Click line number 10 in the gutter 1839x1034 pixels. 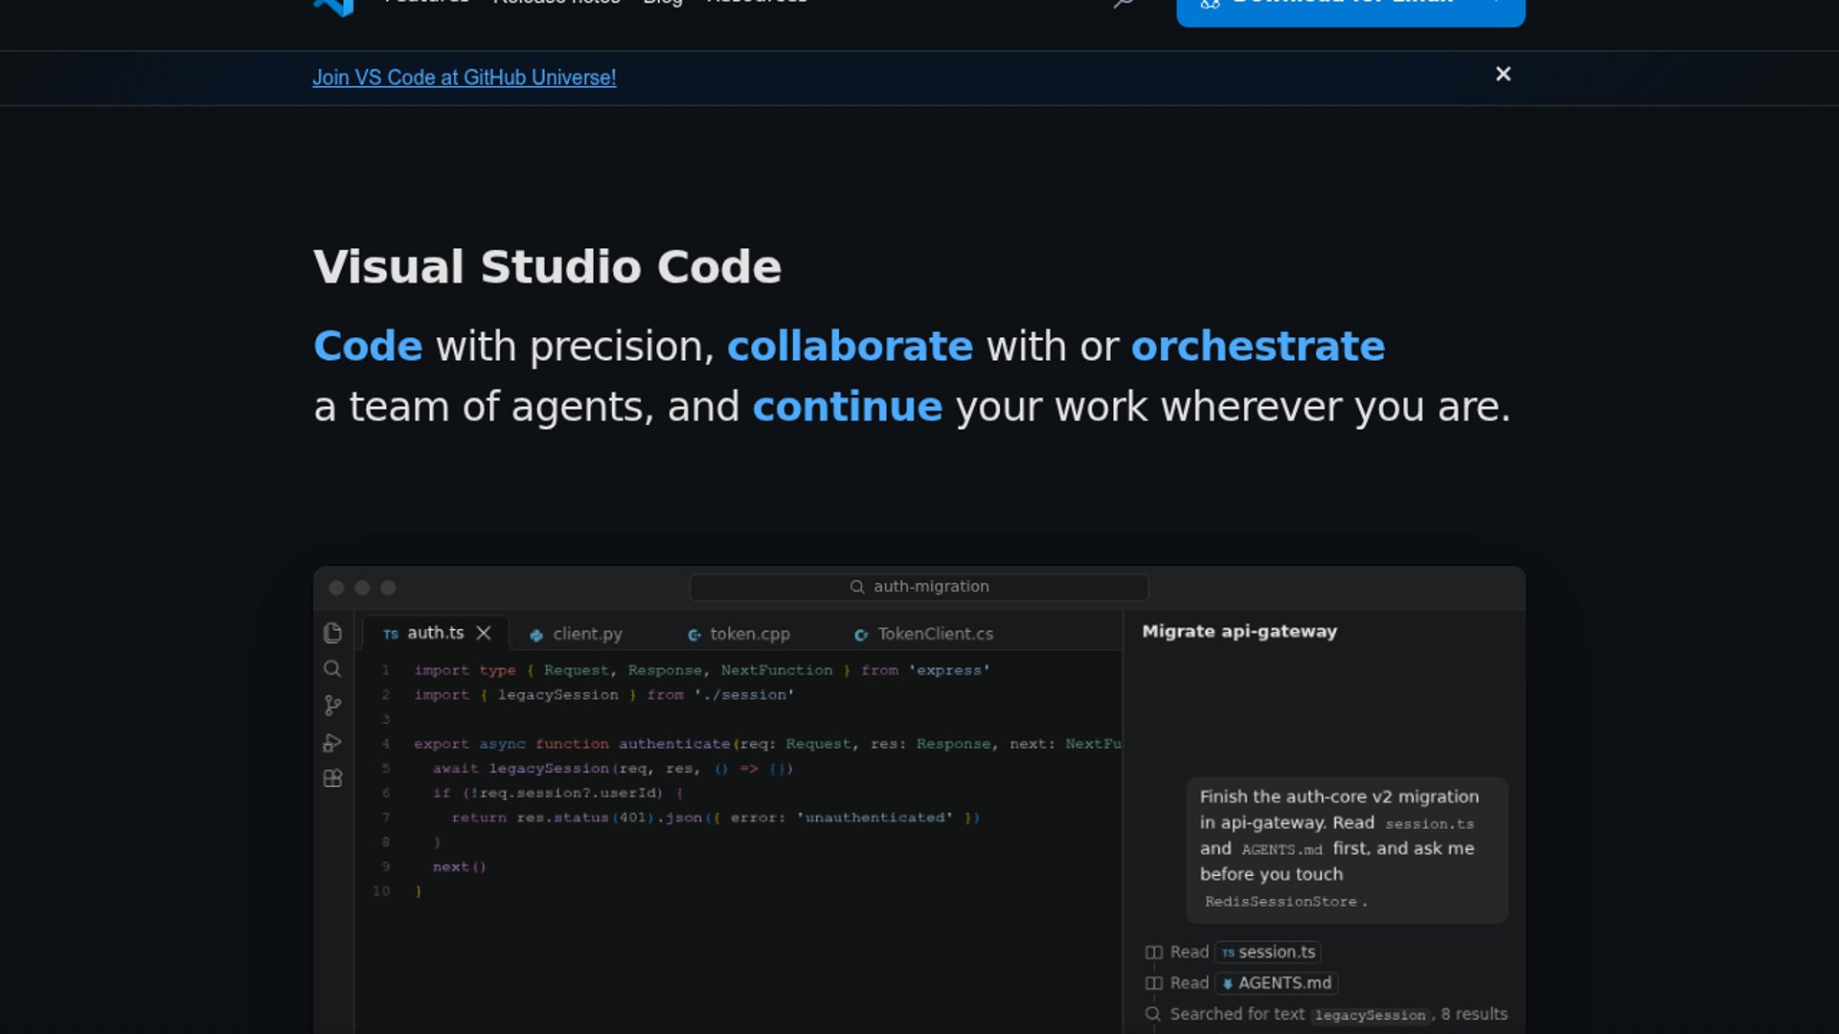click(x=381, y=891)
